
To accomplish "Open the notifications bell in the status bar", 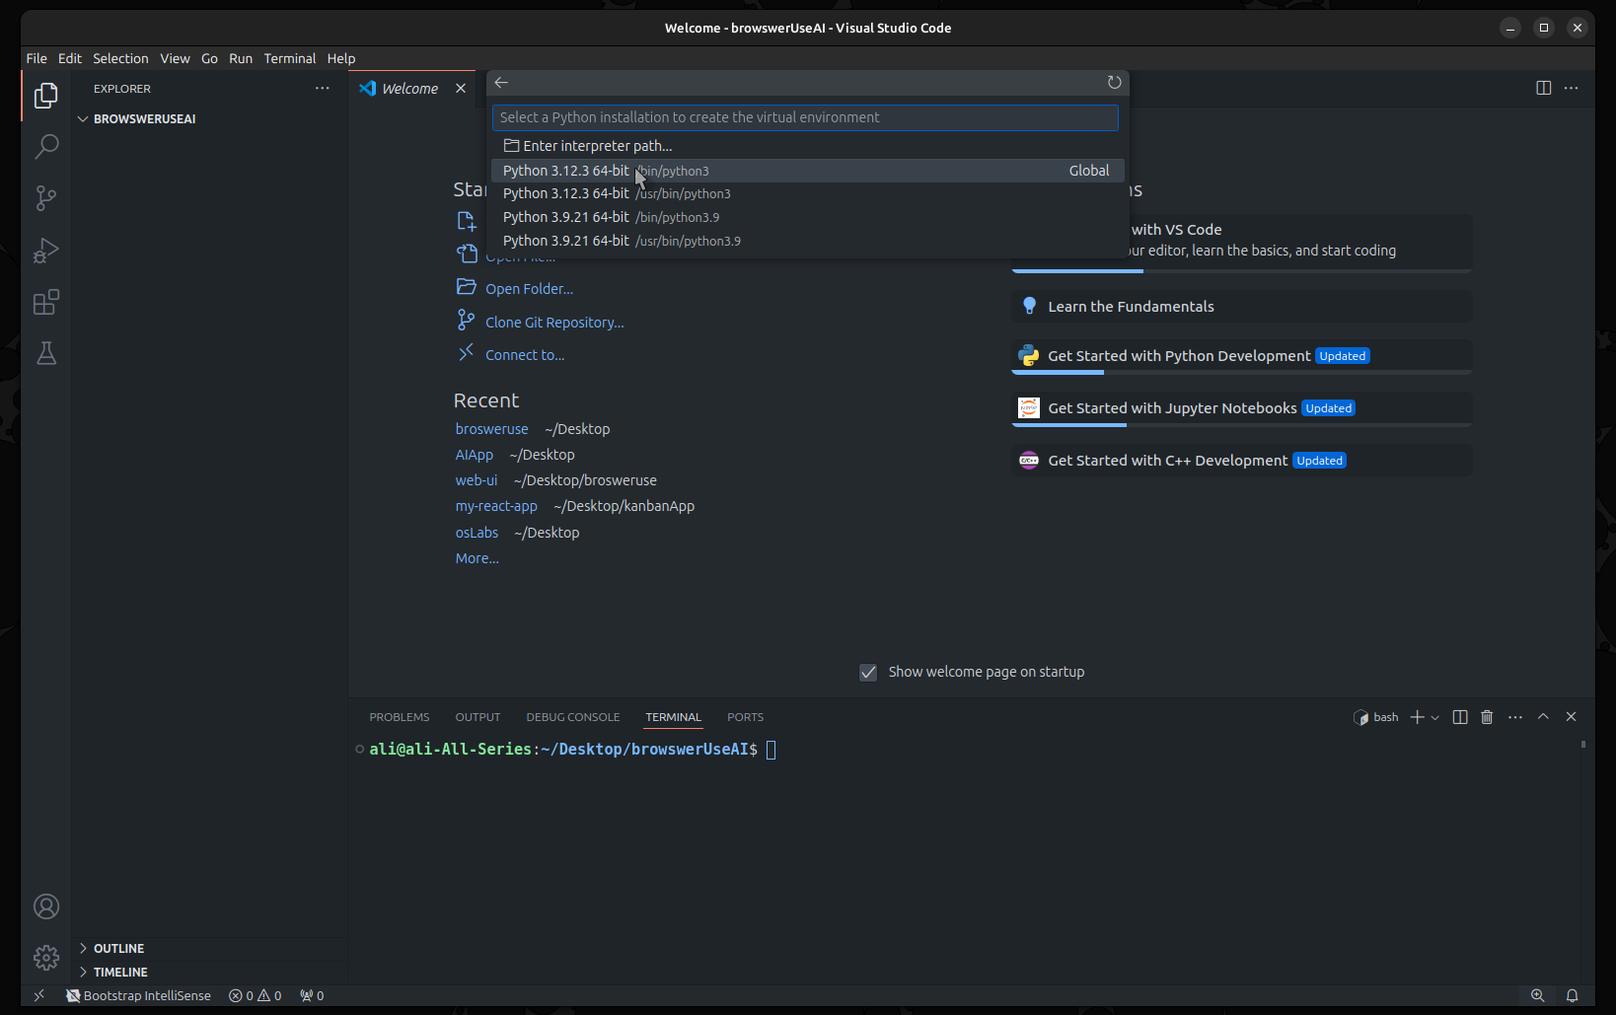I will 1572,996.
